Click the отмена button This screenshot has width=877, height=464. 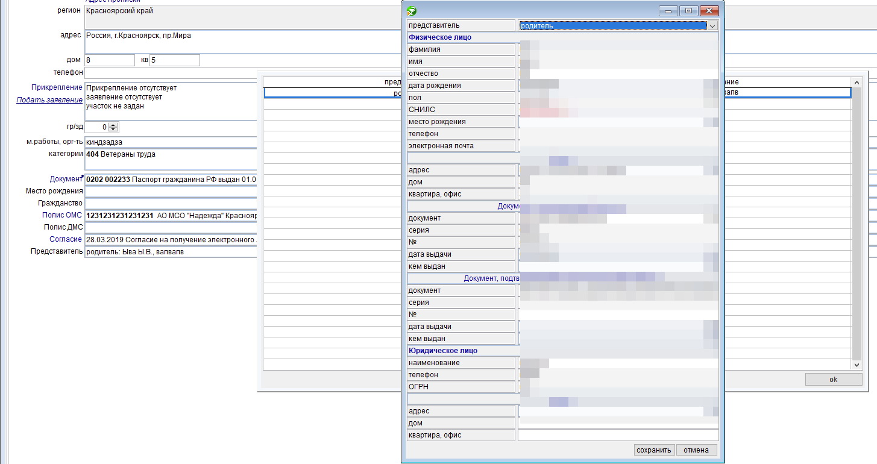[696, 450]
